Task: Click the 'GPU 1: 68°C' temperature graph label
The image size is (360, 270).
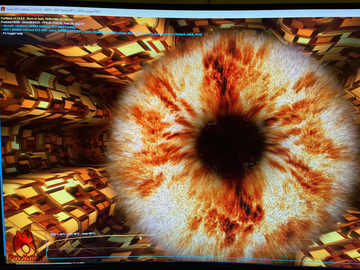Action: pos(73,234)
